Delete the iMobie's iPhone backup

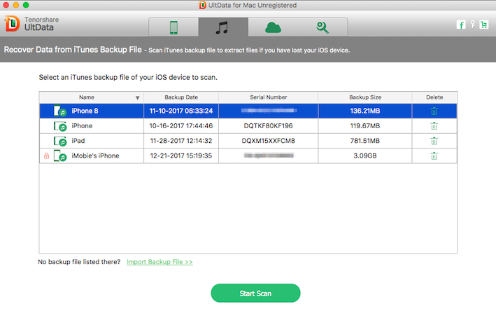(434, 155)
